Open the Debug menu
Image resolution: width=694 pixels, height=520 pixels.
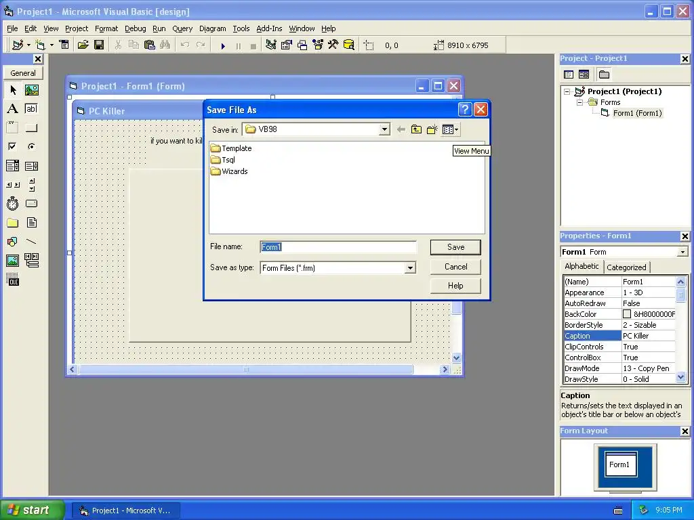(136, 28)
